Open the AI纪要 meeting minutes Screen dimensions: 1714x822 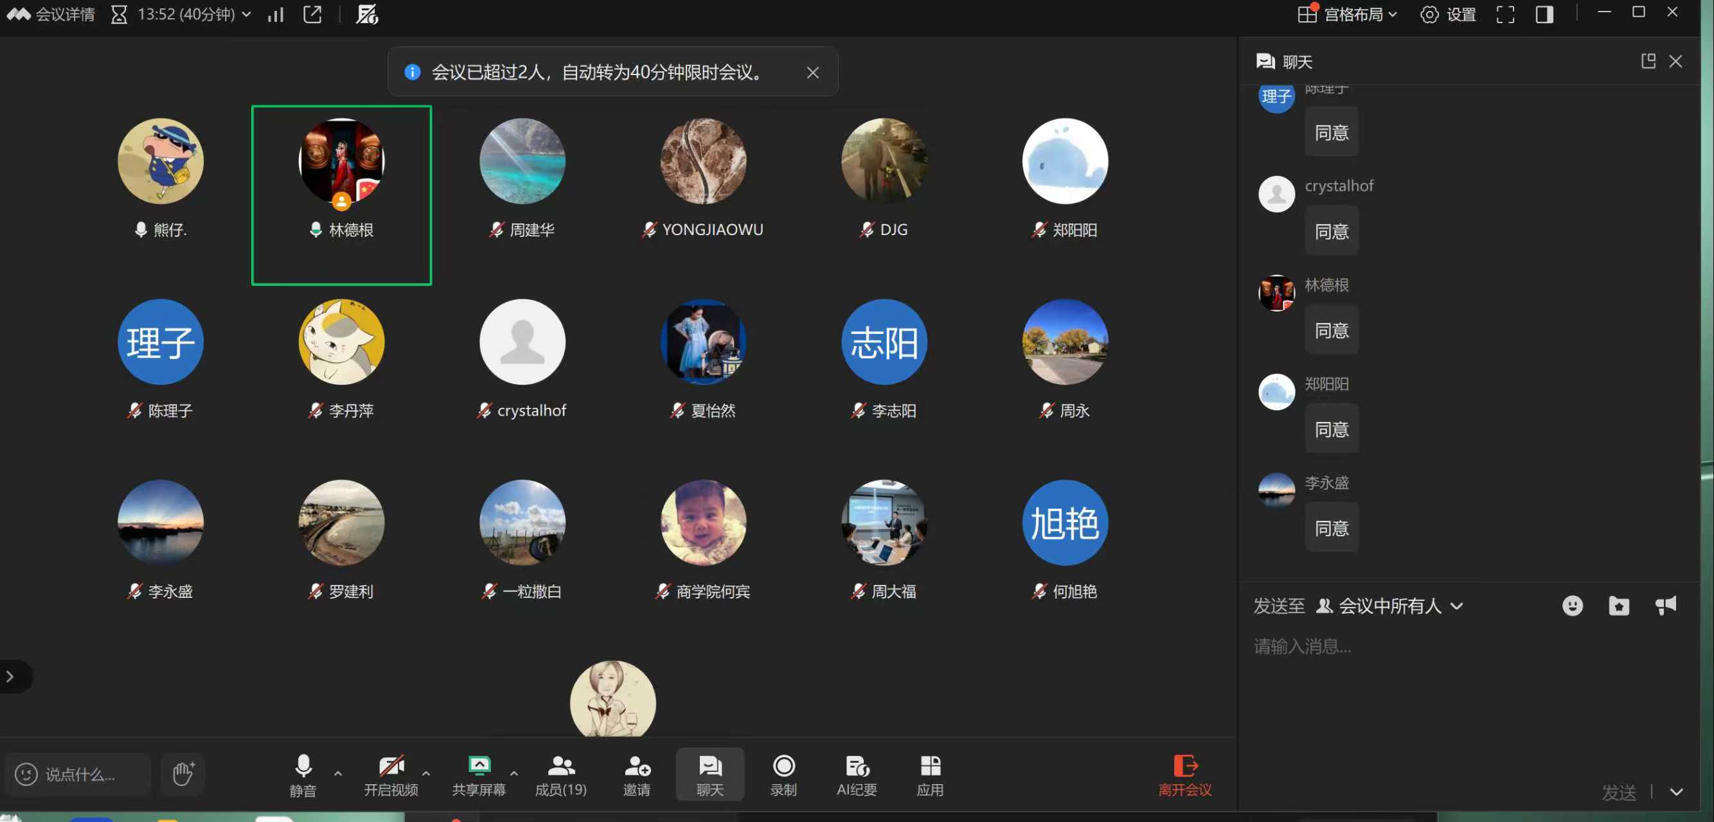[856, 774]
